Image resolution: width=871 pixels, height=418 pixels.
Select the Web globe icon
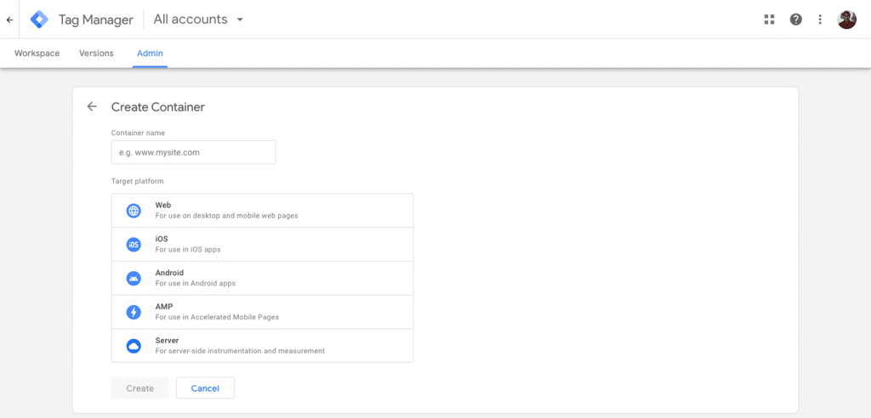134,211
